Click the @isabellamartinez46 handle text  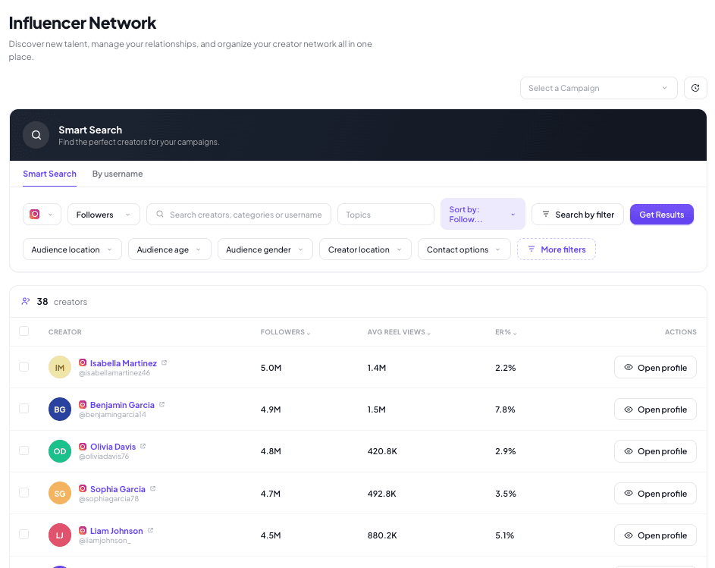pyautogui.click(x=114, y=373)
